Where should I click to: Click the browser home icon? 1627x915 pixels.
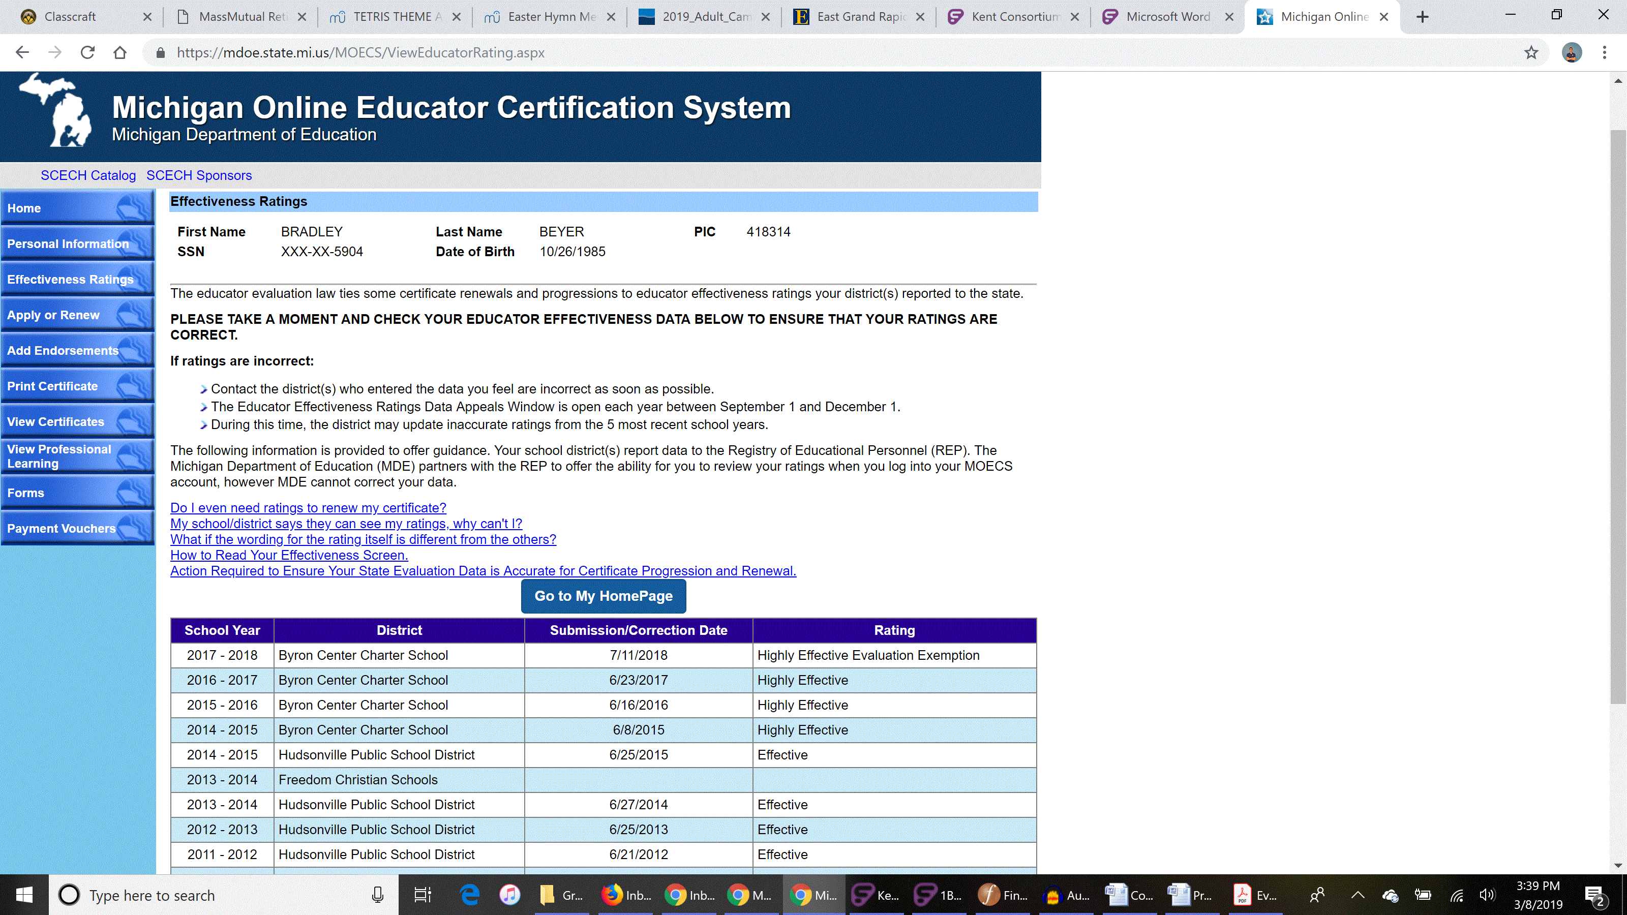pyautogui.click(x=120, y=52)
